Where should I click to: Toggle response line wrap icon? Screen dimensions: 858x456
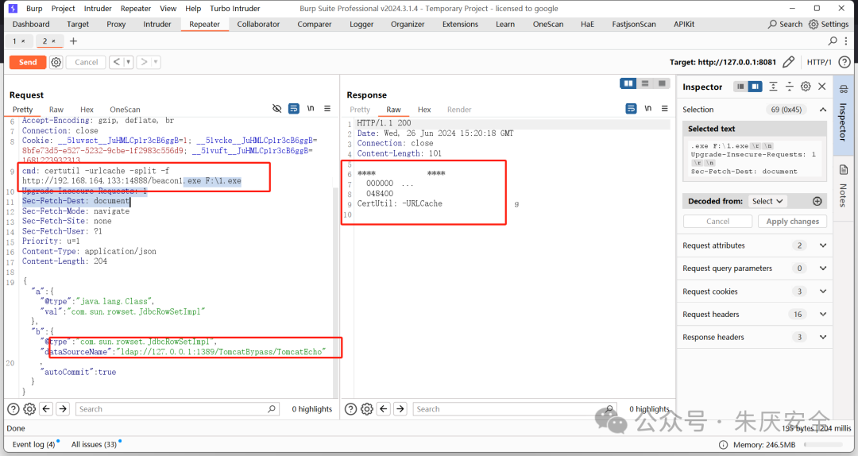631,108
